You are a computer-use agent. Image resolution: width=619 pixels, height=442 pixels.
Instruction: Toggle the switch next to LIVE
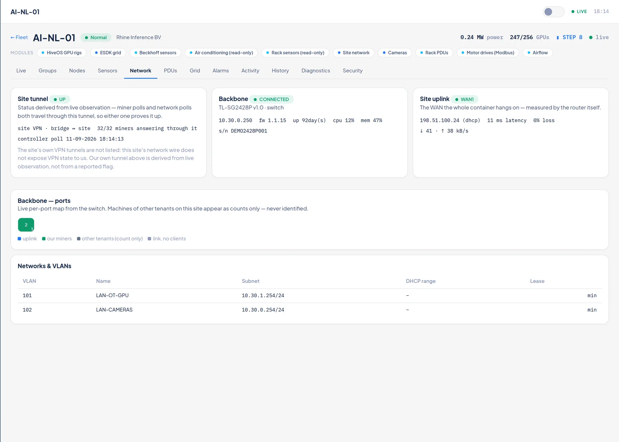tap(553, 12)
